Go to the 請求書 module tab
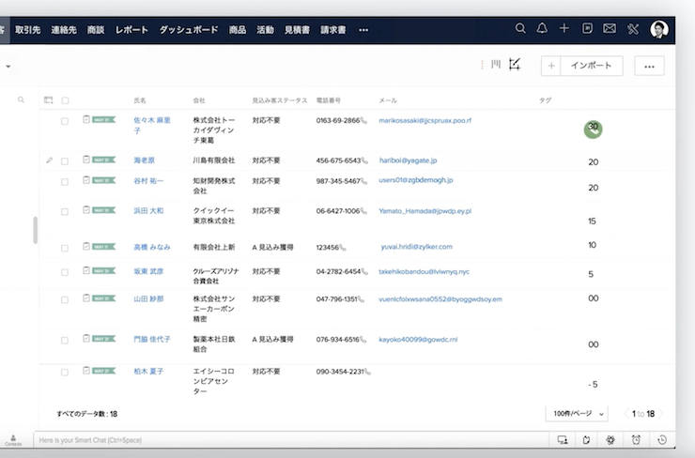This screenshot has height=458, width=695. click(x=333, y=30)
